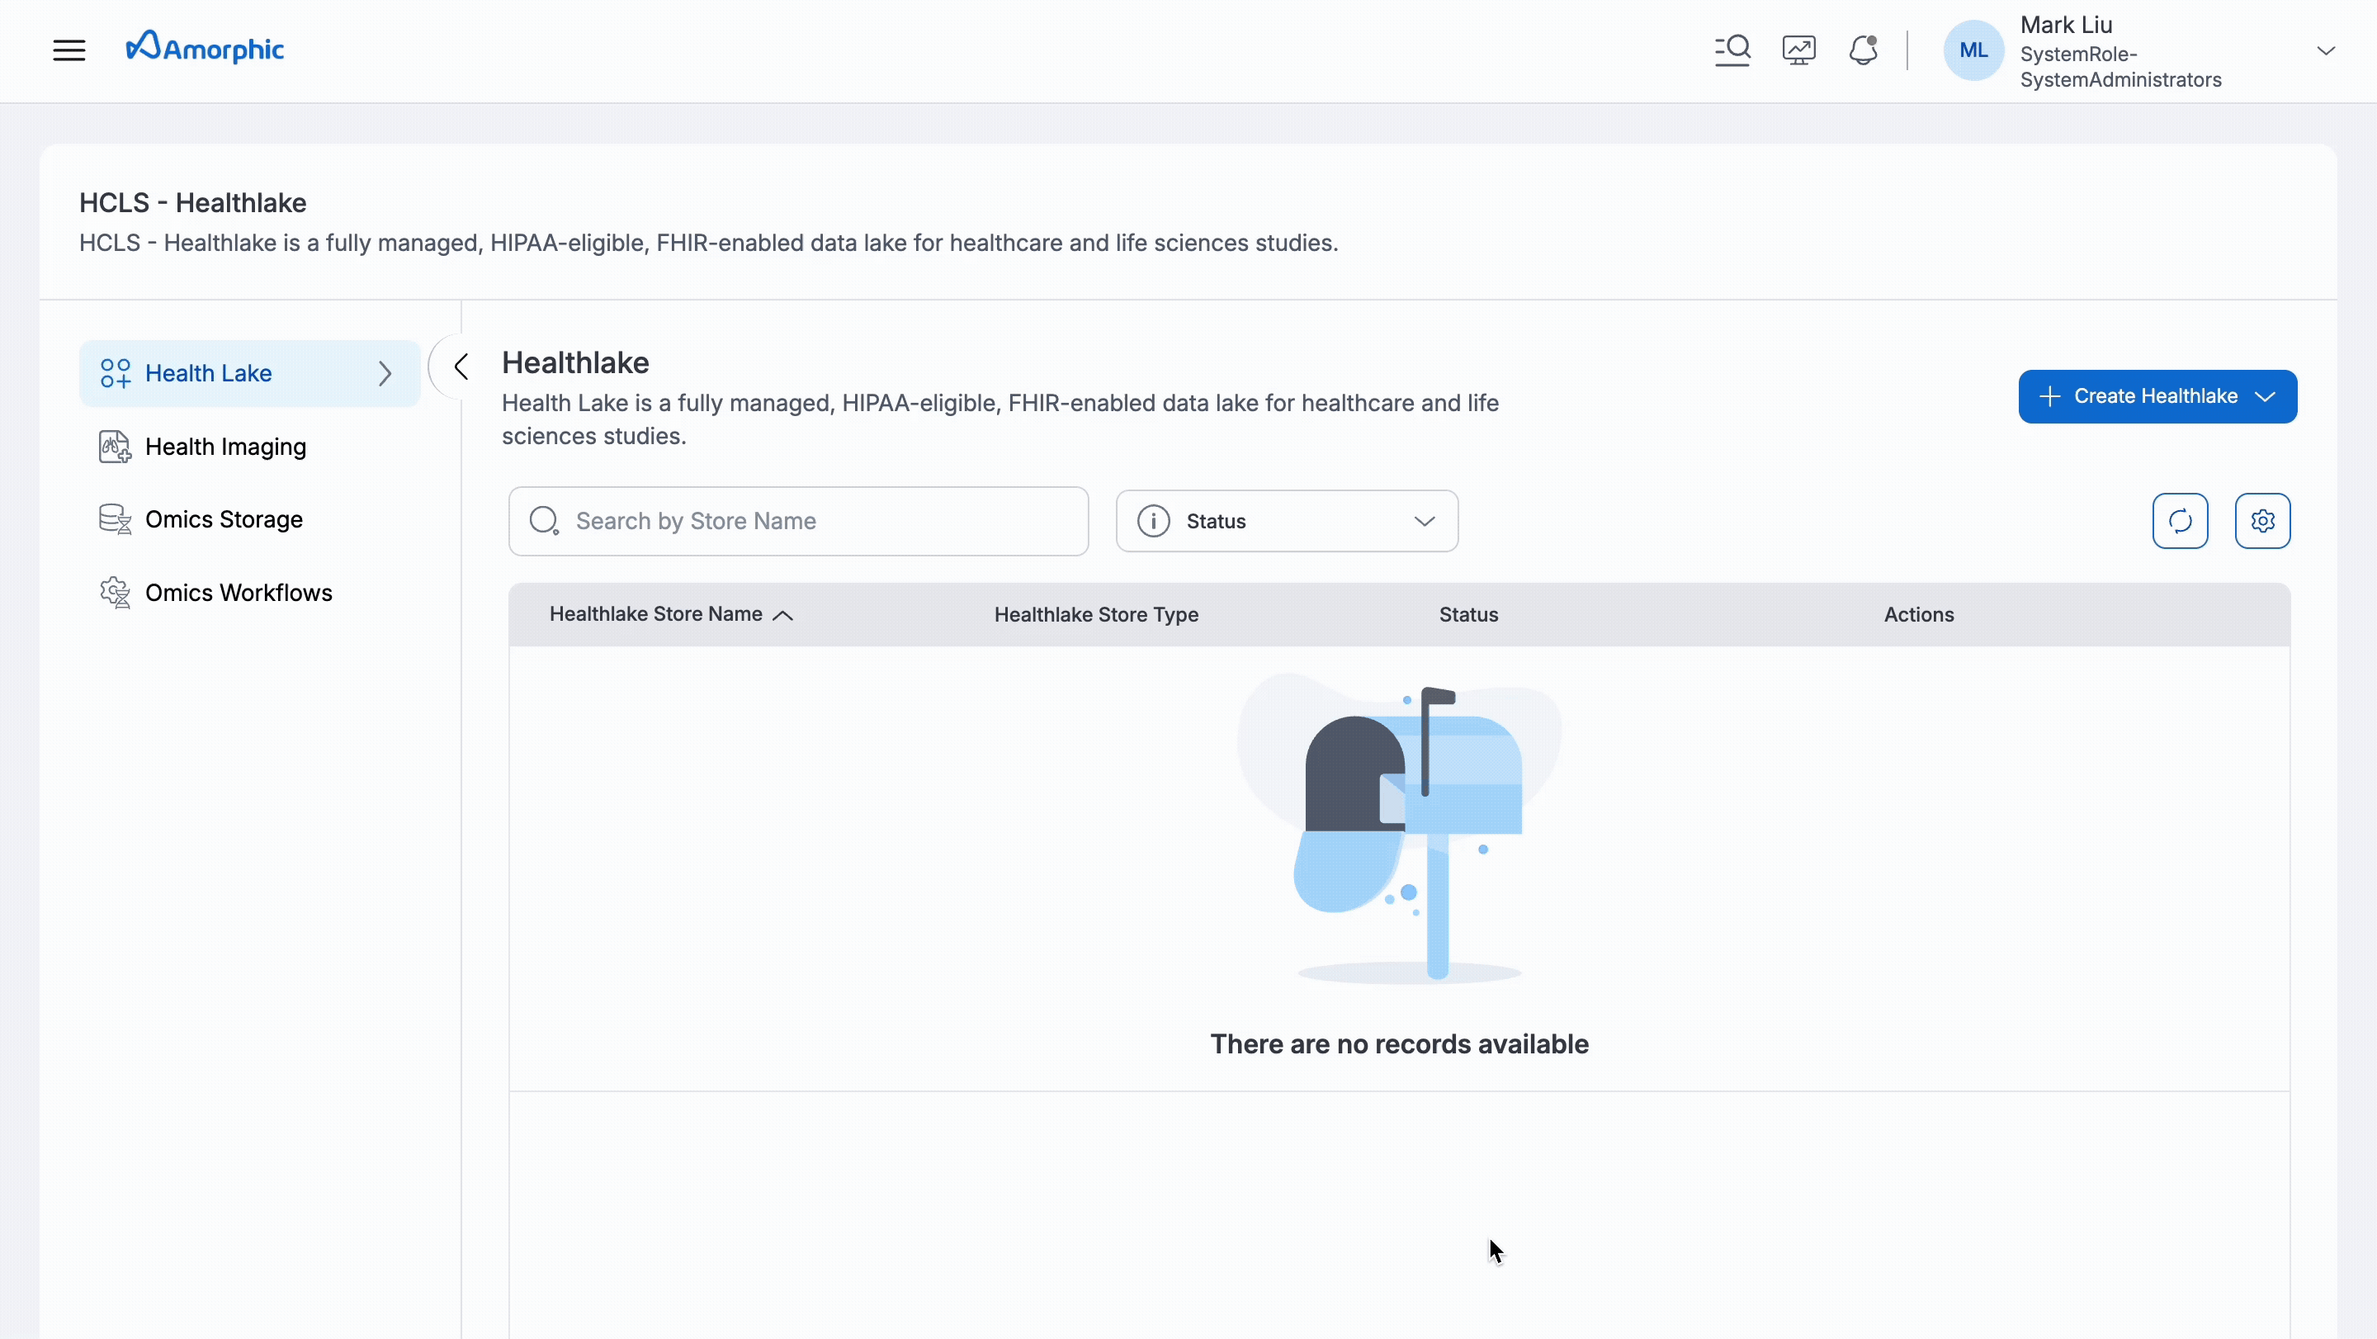This screenshot has width=2377, height=1339.
Task: Refresh the Healthlake list
Action: coord(2180,520)
